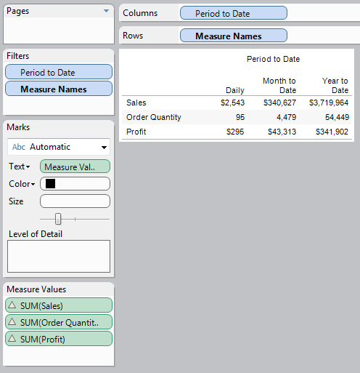Click the Month to Date Sales value $340,627
360x373 pixels.
279,103
